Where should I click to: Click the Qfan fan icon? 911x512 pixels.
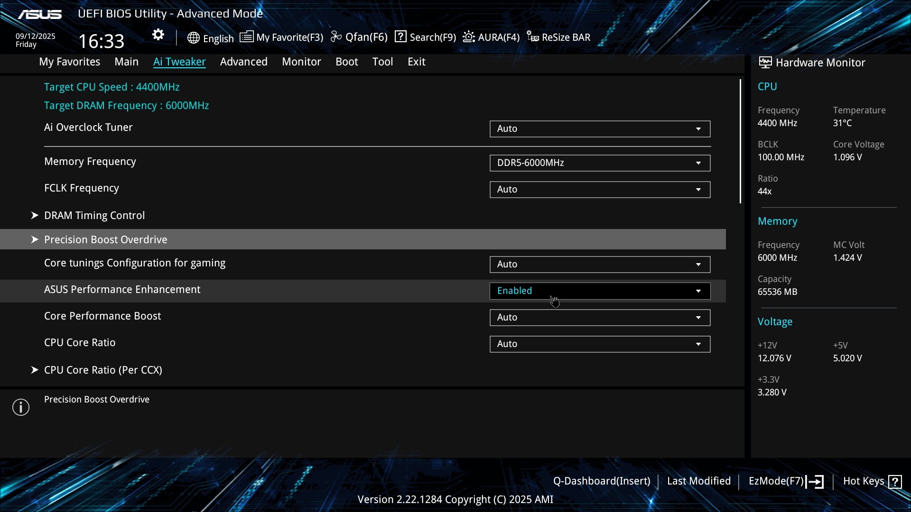click(x=336, y=37)
